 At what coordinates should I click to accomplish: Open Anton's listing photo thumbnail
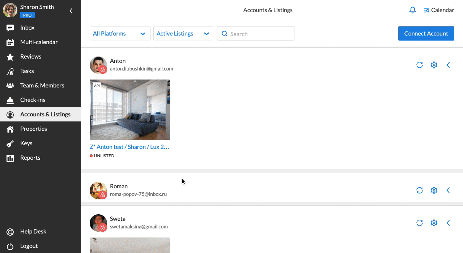coord(130,110)
